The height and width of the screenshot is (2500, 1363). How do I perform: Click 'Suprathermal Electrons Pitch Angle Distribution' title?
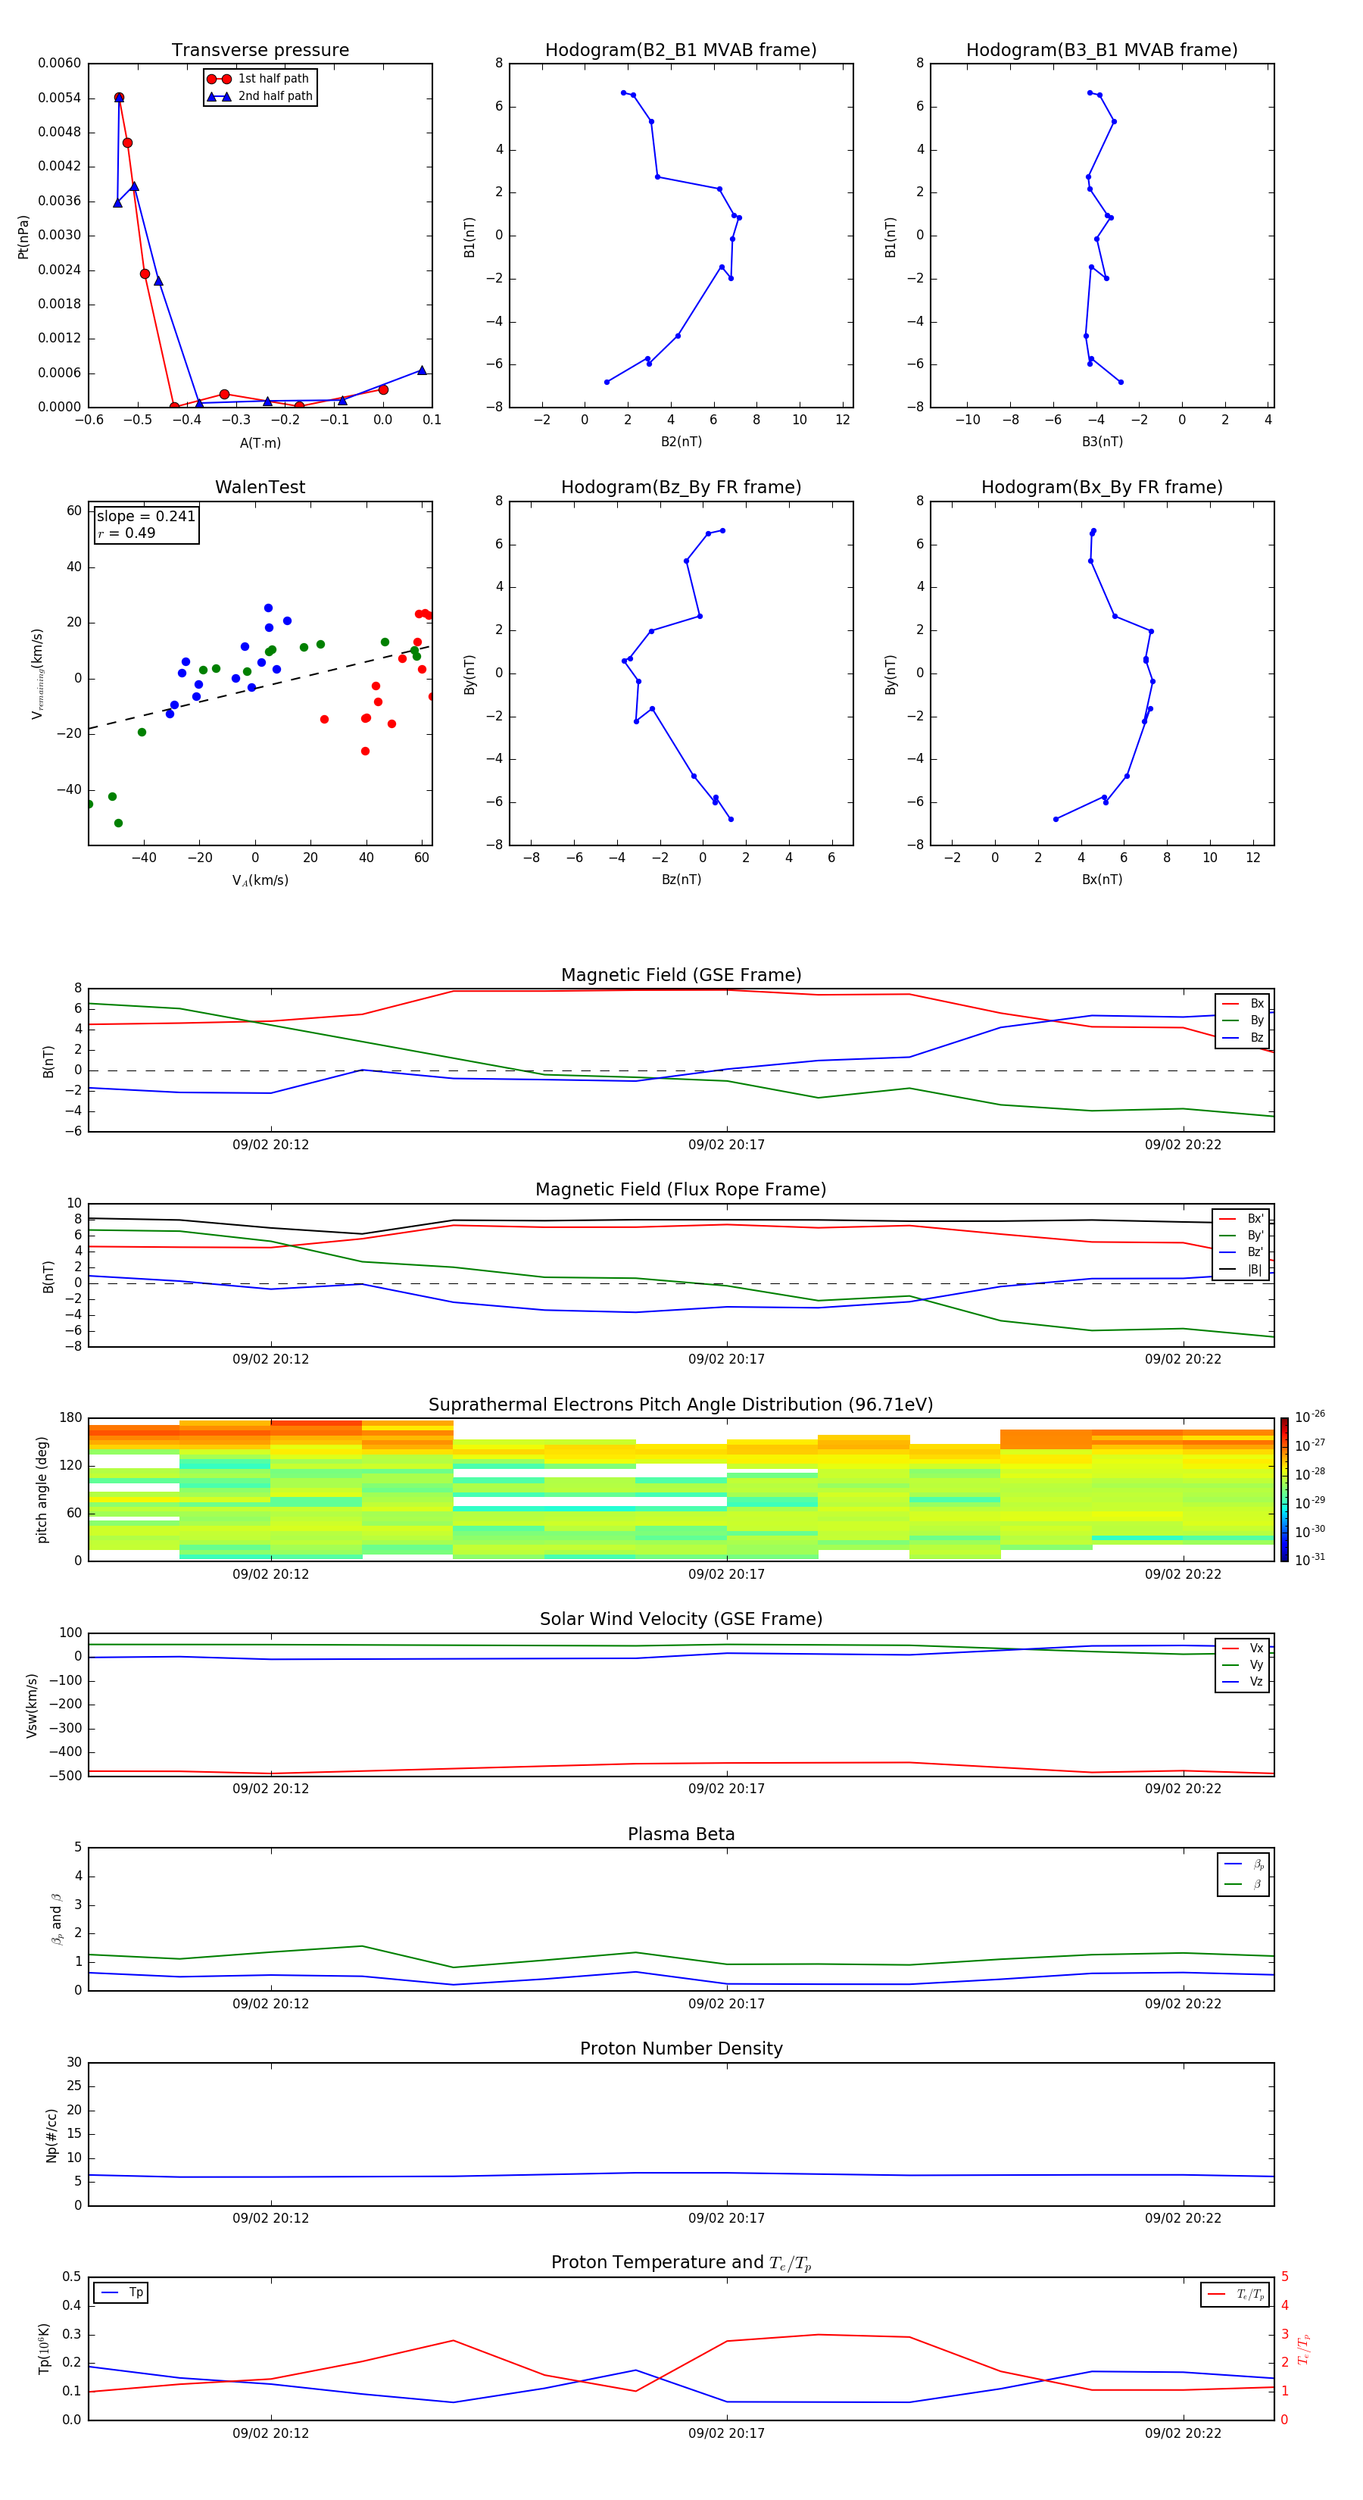pyautogui.click(x=681, y=1405)
